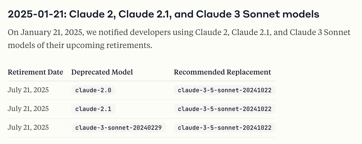Click the "Retirement Date" column header
Image resolution: width=362 pixels, height=144 pixels.
[x=35, y=72]
